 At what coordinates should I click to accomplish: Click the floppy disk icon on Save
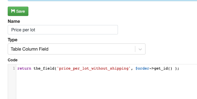pos(13,11)
